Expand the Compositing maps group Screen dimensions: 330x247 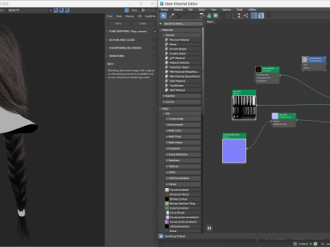point(167,119)
